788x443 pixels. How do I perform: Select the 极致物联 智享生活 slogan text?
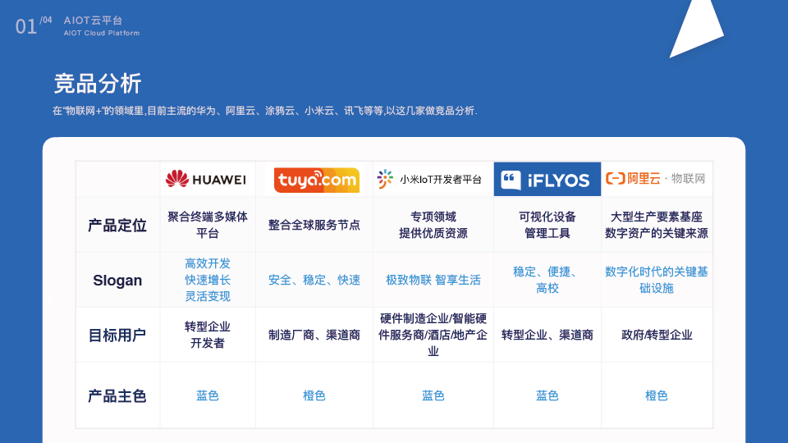point(433,280)
